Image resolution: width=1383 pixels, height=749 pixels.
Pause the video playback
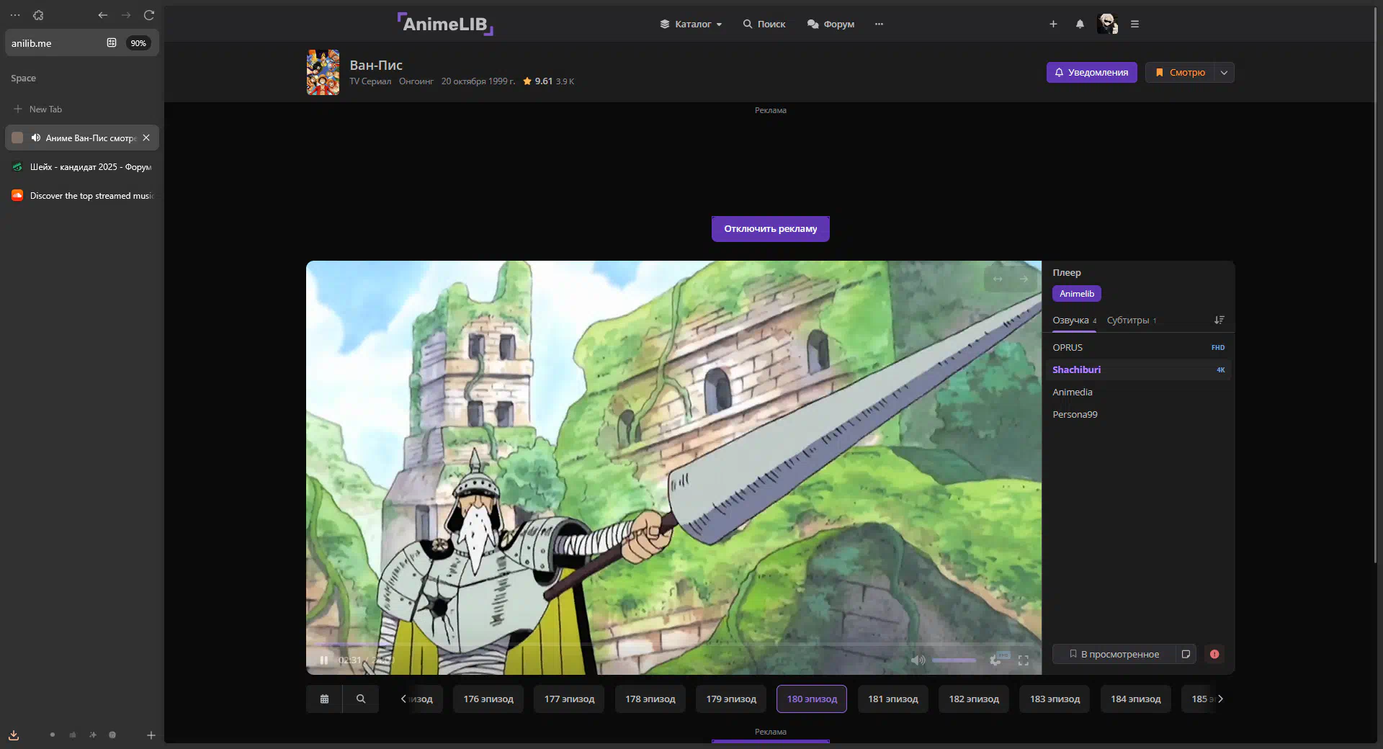[324, 660]
